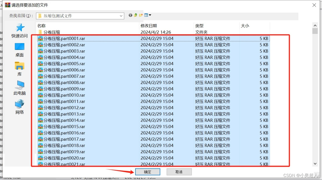Click 好压 RAR 压缩文件 type of part0007.rar
Screen dimensions: 322x180
pos(213,76)
